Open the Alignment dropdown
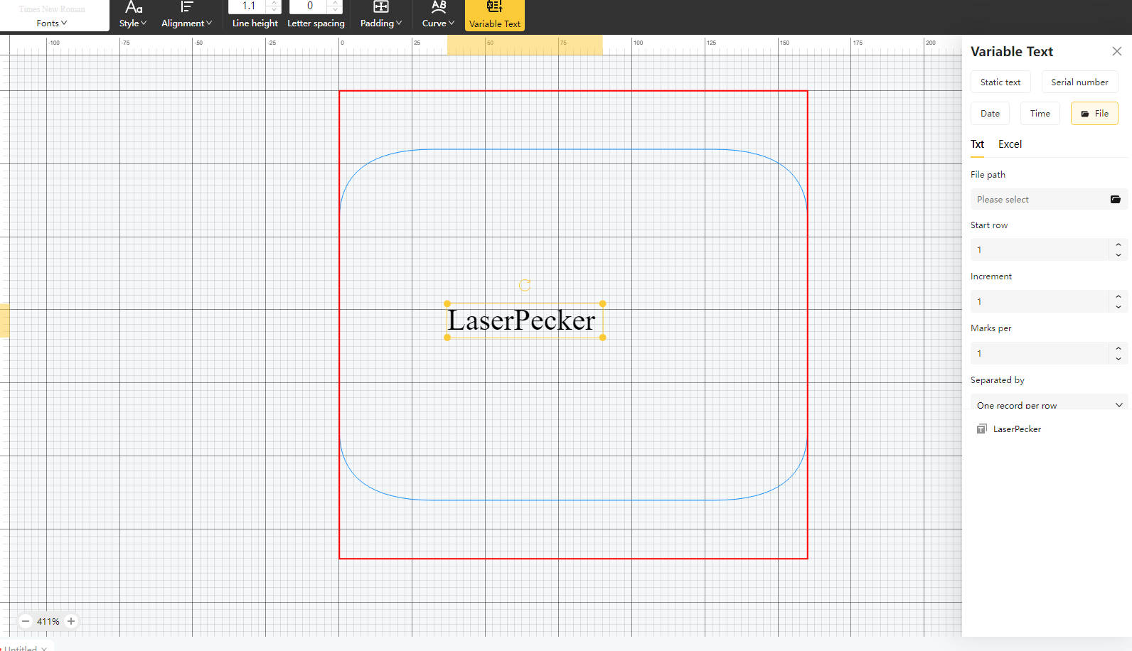Viewport: 1132px width, 651px height. tap(187, 16)
